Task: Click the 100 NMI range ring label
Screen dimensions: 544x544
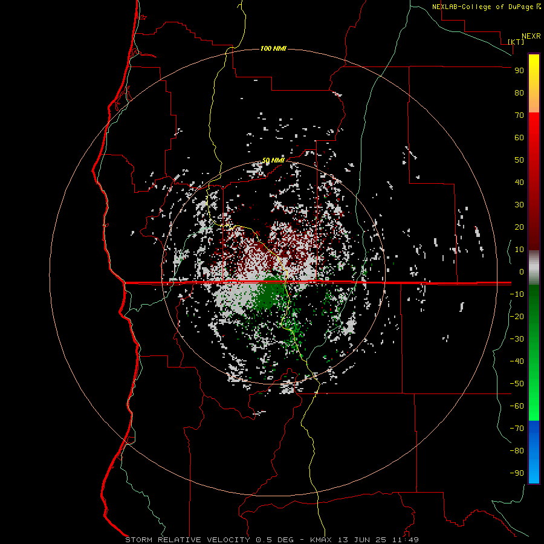Action: pyautogui.click(x=273, y=48)
